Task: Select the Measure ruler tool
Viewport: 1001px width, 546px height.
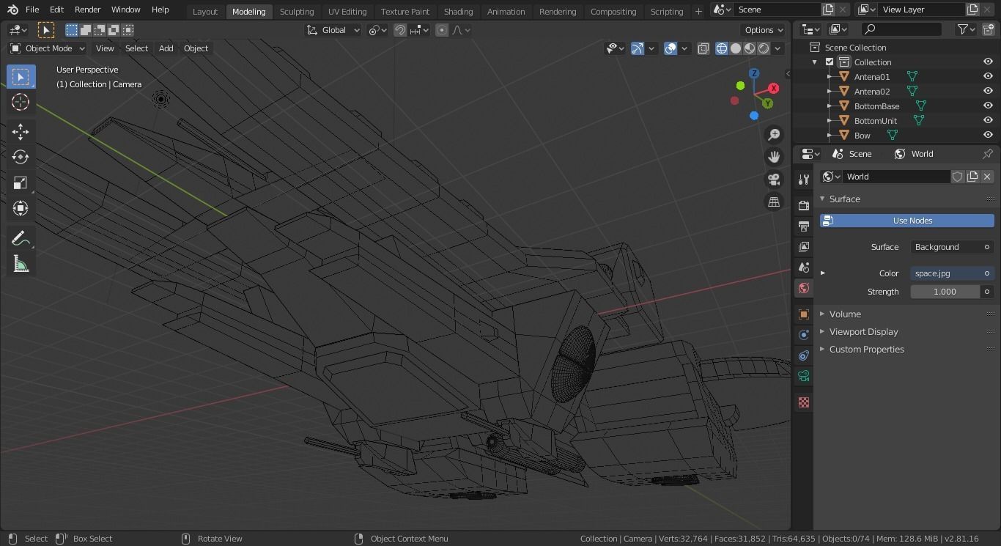Action: [21, 264]
